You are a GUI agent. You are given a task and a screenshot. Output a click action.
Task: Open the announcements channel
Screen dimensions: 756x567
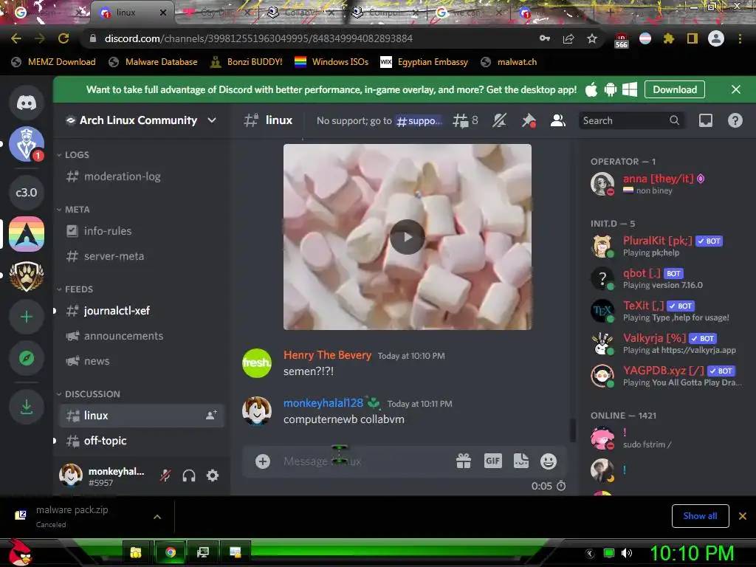(x=141, y=336)
